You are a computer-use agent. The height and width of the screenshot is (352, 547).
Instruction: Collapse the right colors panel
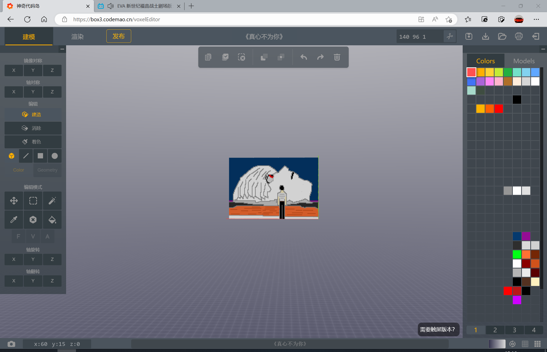(x=543, y=49)
